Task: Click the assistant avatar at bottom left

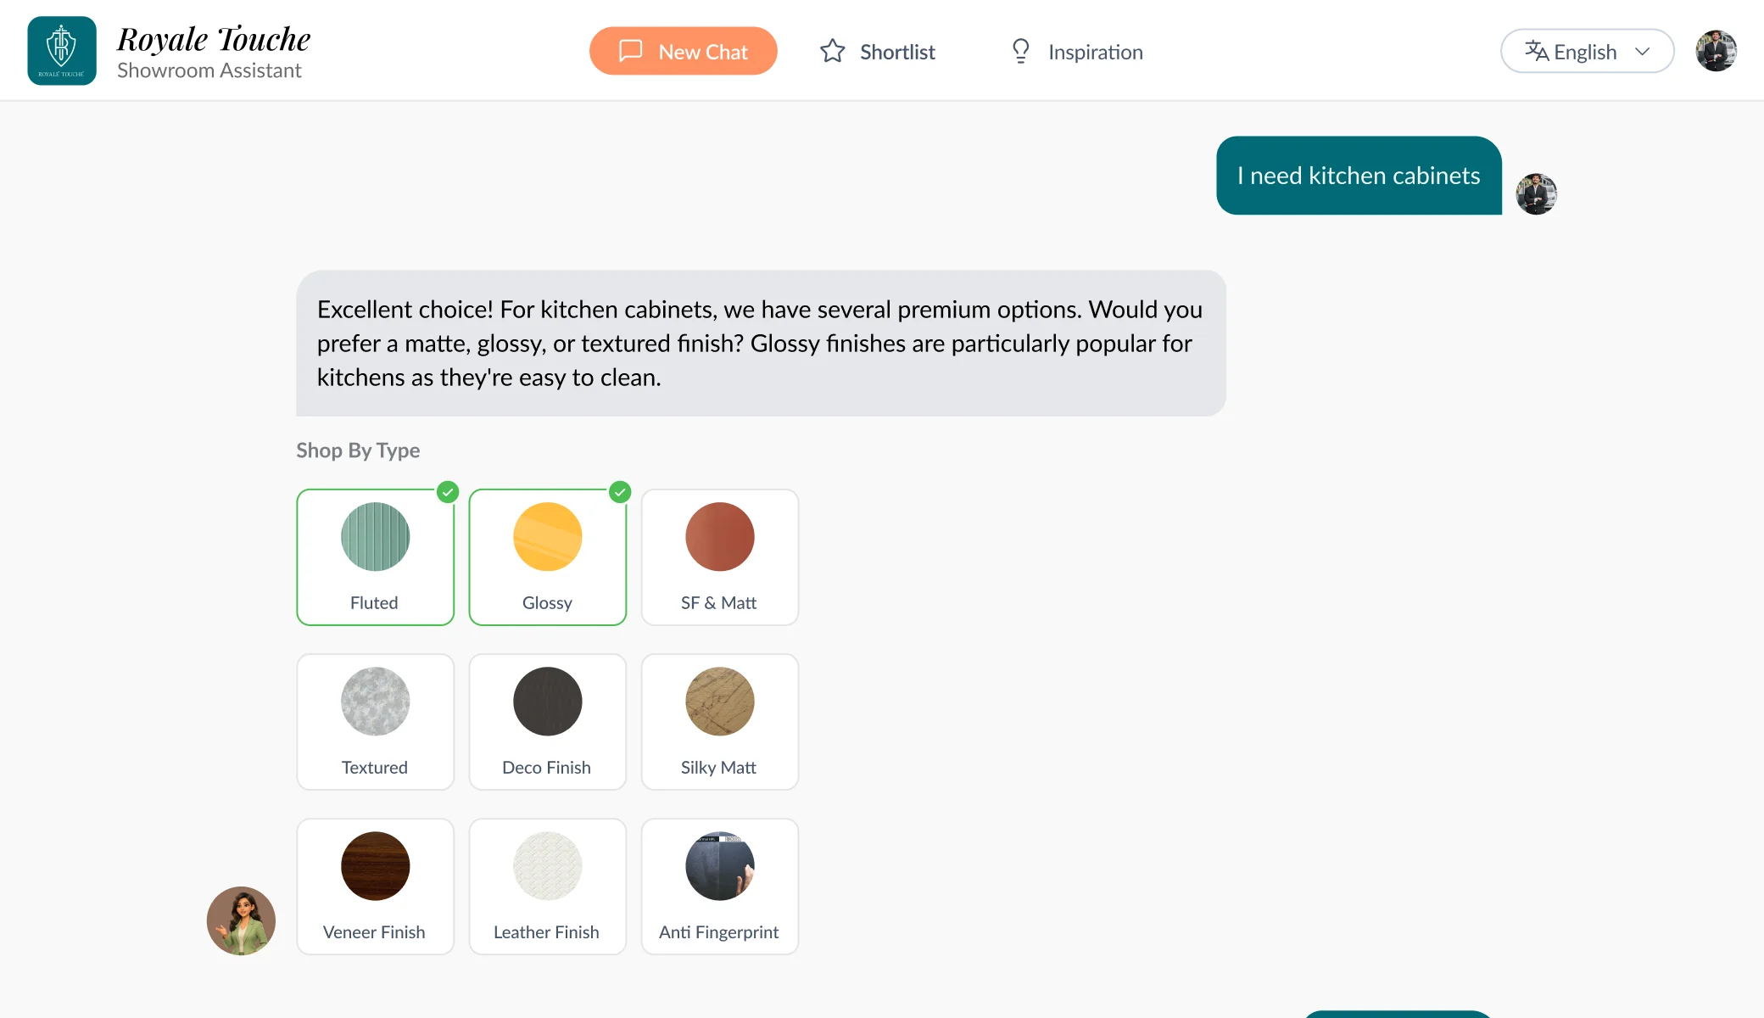Action: click(x=241, y=921)
